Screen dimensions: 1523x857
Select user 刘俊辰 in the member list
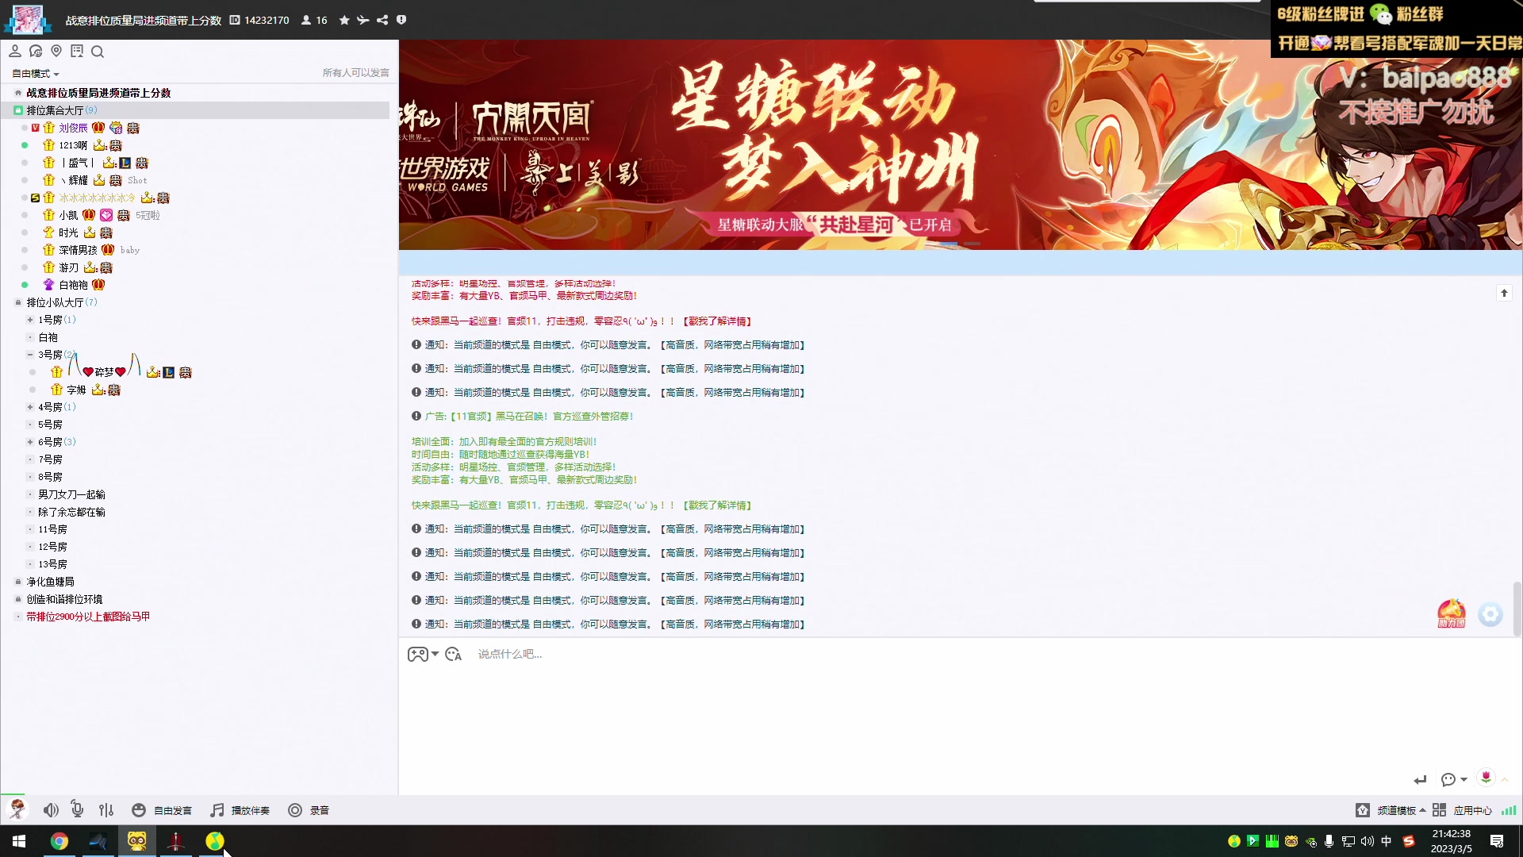(73, 128)
